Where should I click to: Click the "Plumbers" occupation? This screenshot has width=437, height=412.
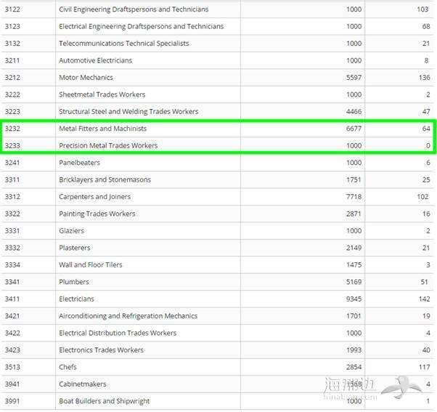point(74,281)
